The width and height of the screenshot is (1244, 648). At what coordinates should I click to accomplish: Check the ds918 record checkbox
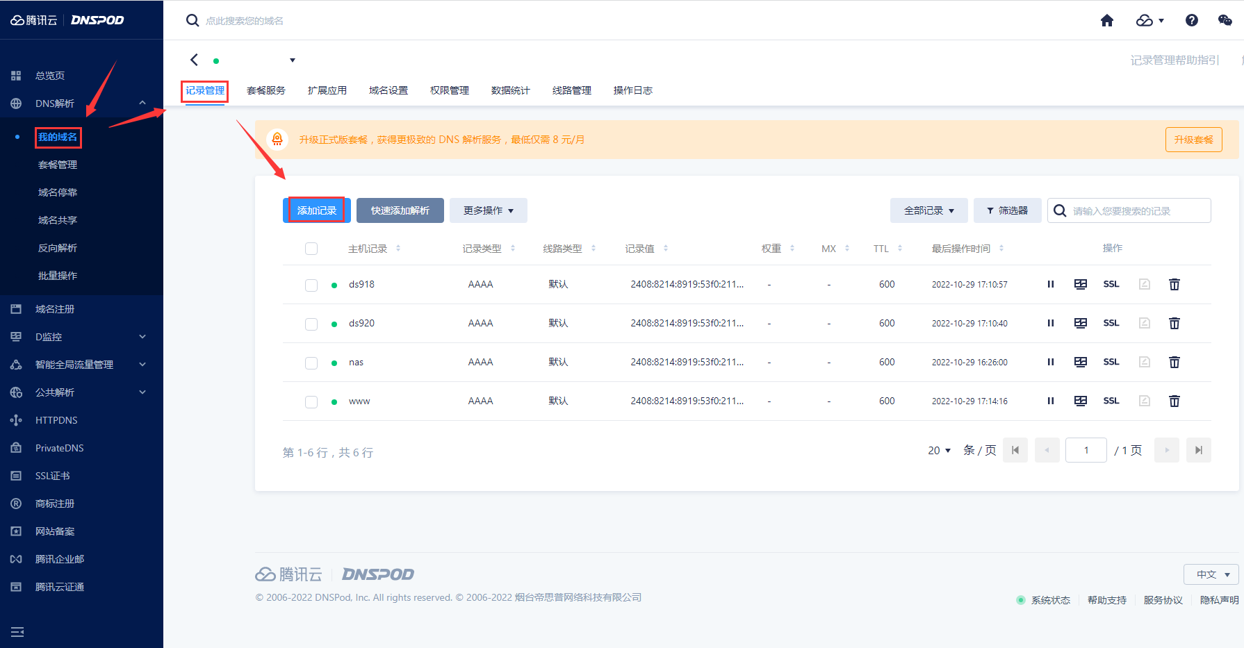click(311, 285)
